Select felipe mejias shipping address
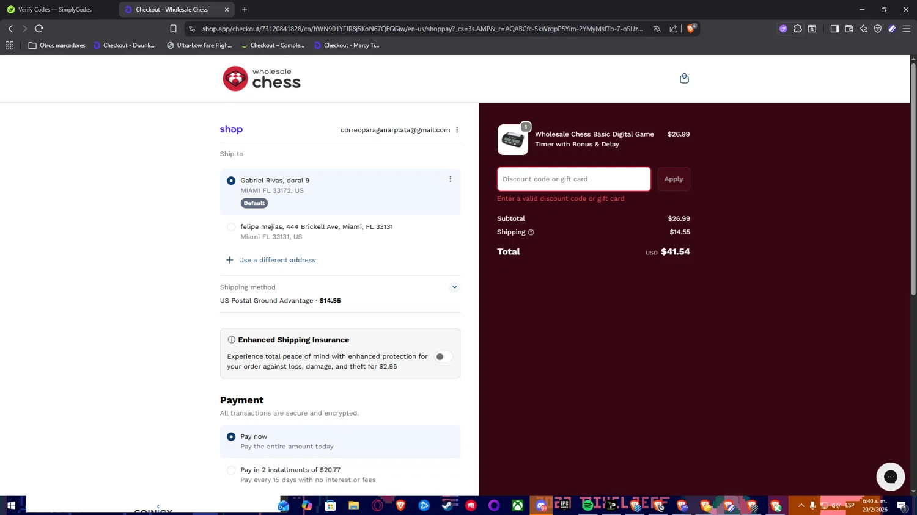The height and width of the screenshot is (515, 917). point(231,227)
